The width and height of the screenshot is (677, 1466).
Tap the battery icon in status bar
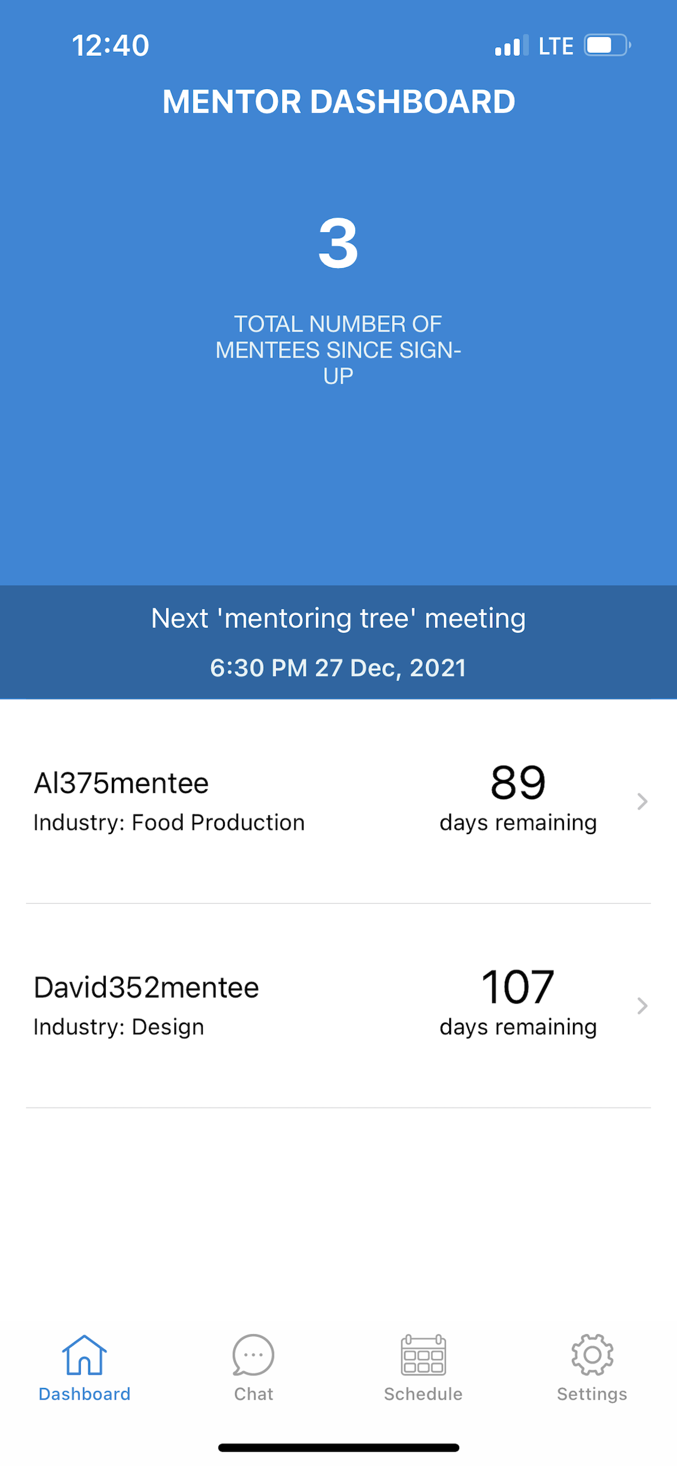tap(607, 45)
